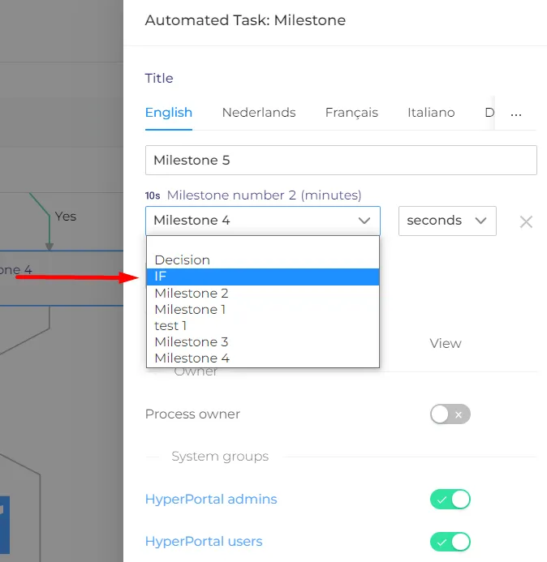The height and width of the screenshot is (562, 547).
Task: Edit the Milestone 5 title field
Action: click(341, 161)
